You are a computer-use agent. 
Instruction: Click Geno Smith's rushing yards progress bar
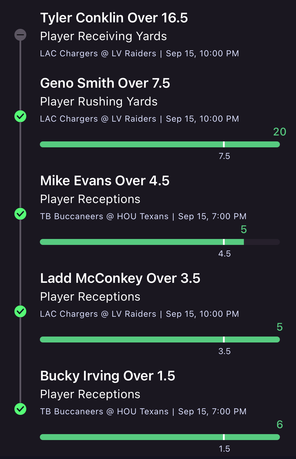tap(160, 145)
